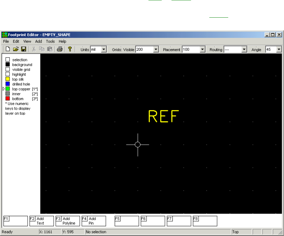
Task: Open the Units dropdown
Action: [104, 49]
